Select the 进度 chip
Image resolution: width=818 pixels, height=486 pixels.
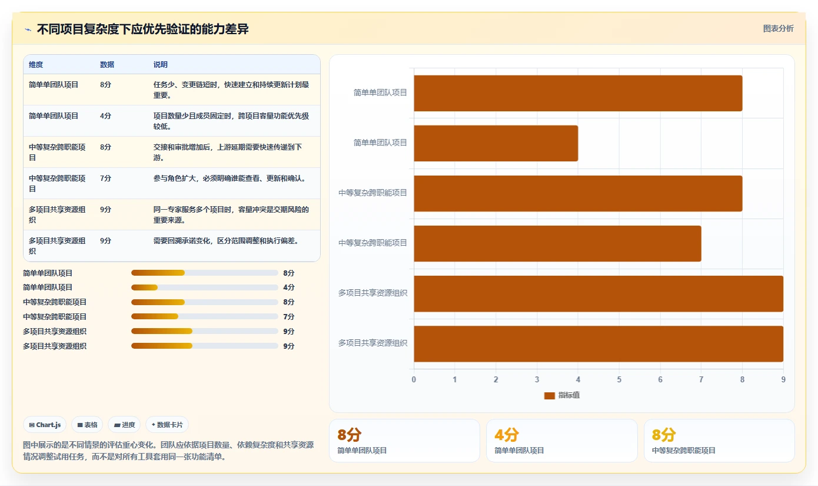[x=124, y=425]
